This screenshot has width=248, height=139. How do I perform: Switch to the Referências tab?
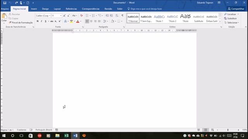click(x=71, y=9)
